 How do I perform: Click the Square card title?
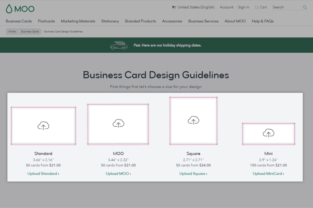[193, 153]
